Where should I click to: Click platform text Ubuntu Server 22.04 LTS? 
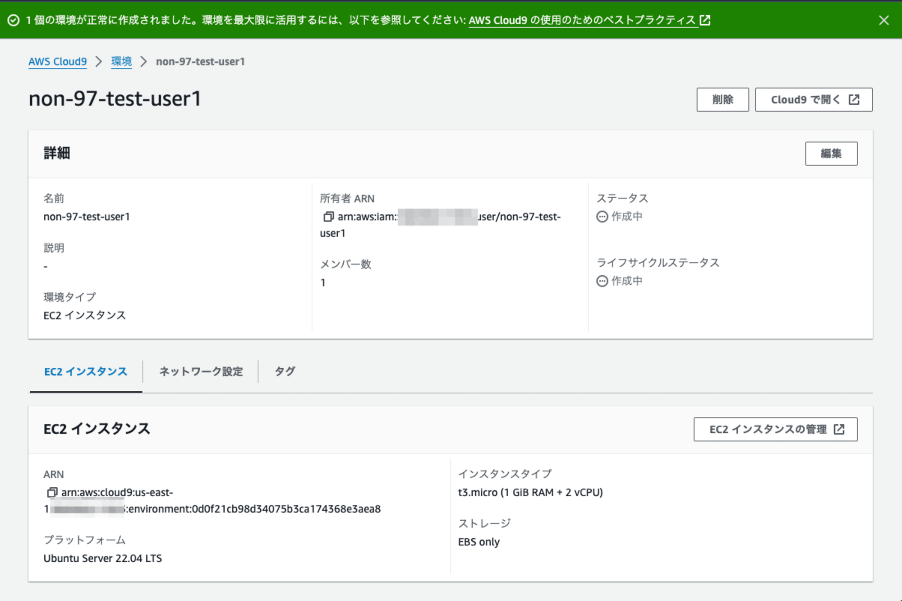(x=103, y=559)
